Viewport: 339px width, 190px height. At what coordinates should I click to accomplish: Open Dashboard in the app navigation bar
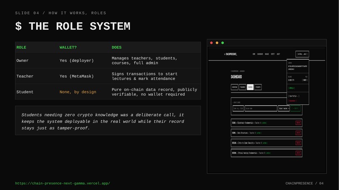pyautogui.click(x=260, y=54)
